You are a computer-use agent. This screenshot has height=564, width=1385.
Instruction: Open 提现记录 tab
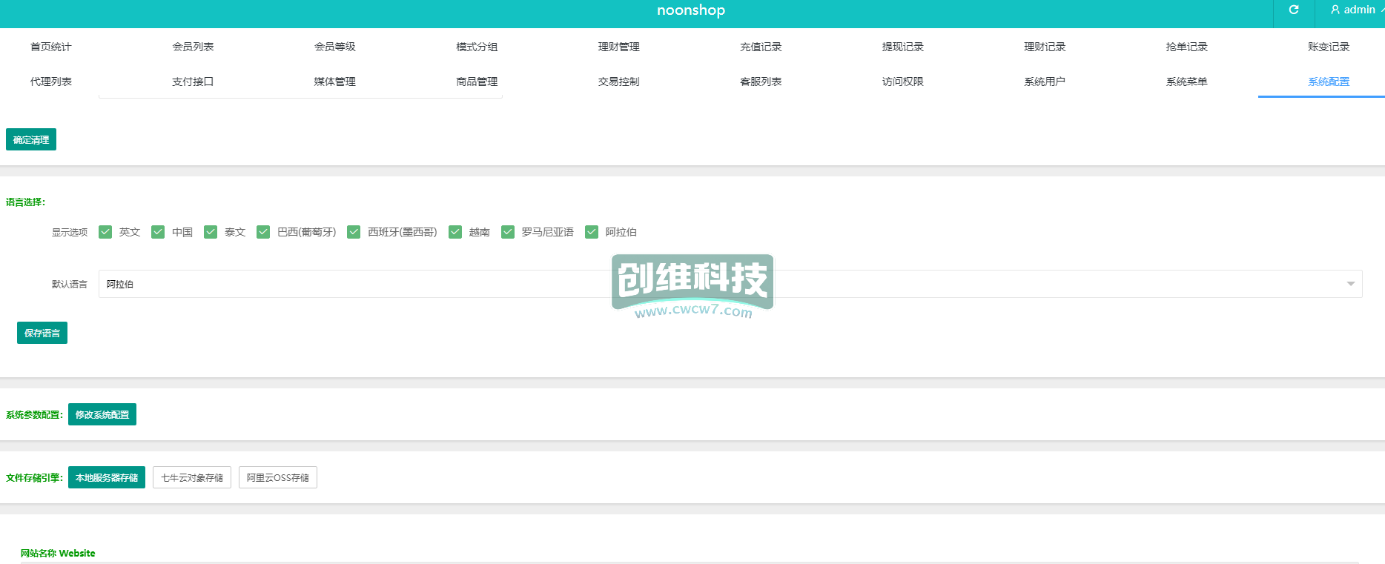point(903,47)
